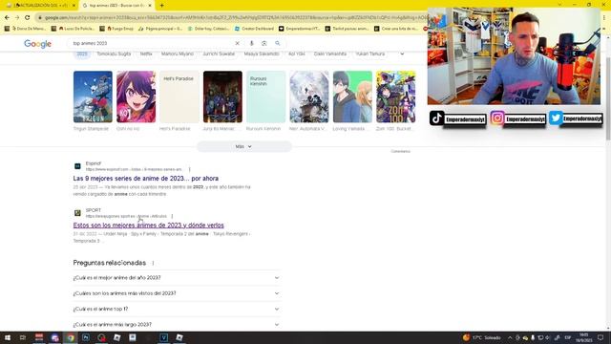Select the 'Tomokazu Sugita' filter chip
The width and height of the screenshot is (611, 344).
pyautogui.click(x=114, y=54)
